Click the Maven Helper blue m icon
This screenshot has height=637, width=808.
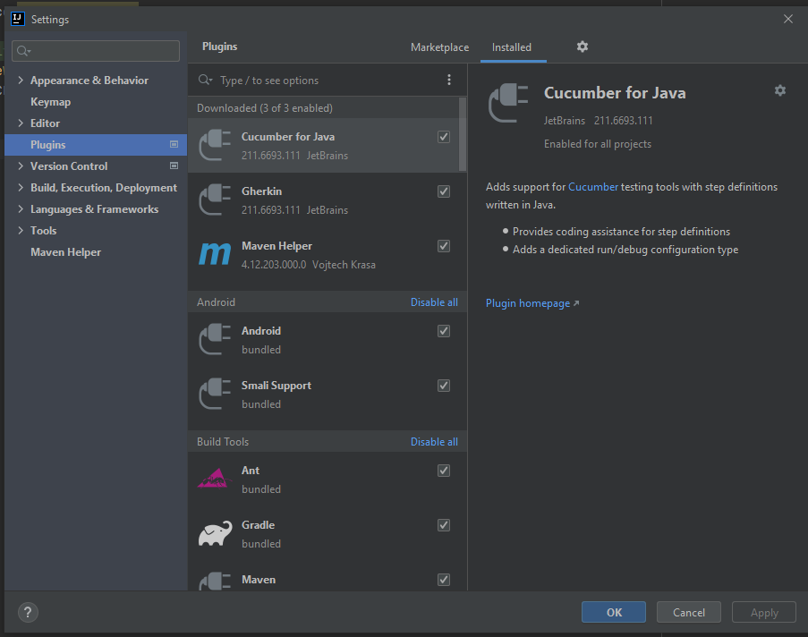tap(215, 254)
